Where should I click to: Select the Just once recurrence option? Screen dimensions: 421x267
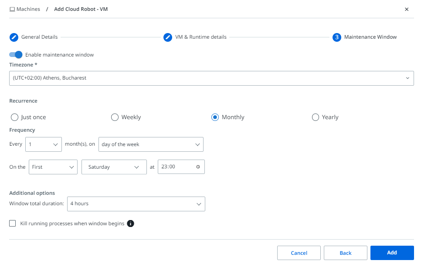coord(14,117)
